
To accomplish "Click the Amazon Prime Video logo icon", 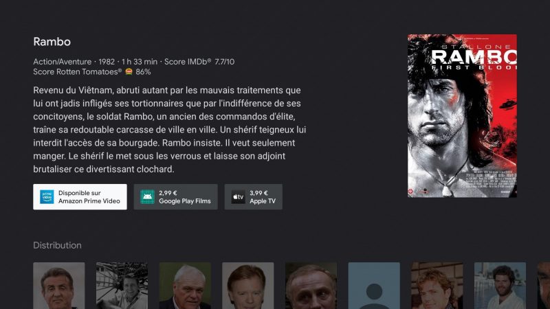I will (47, 197).
